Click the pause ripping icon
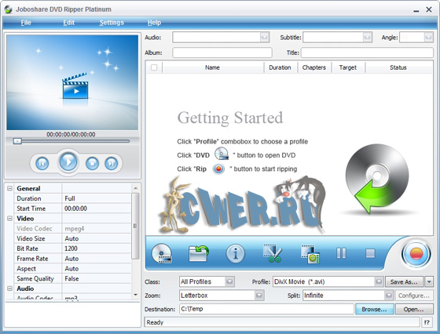 coord(341,253)
